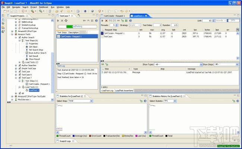242x149 pixels.
Task: Open Select Statistic dropdown
Action: pos(170,101)
